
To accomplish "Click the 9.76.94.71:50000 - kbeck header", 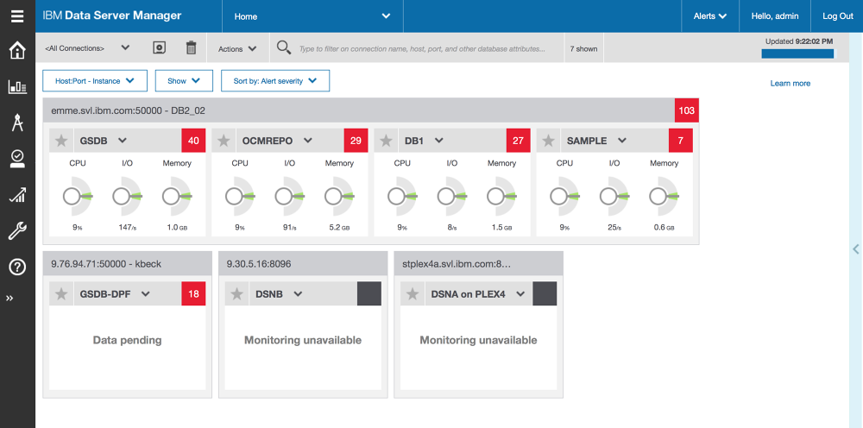I will pos(127,263).
